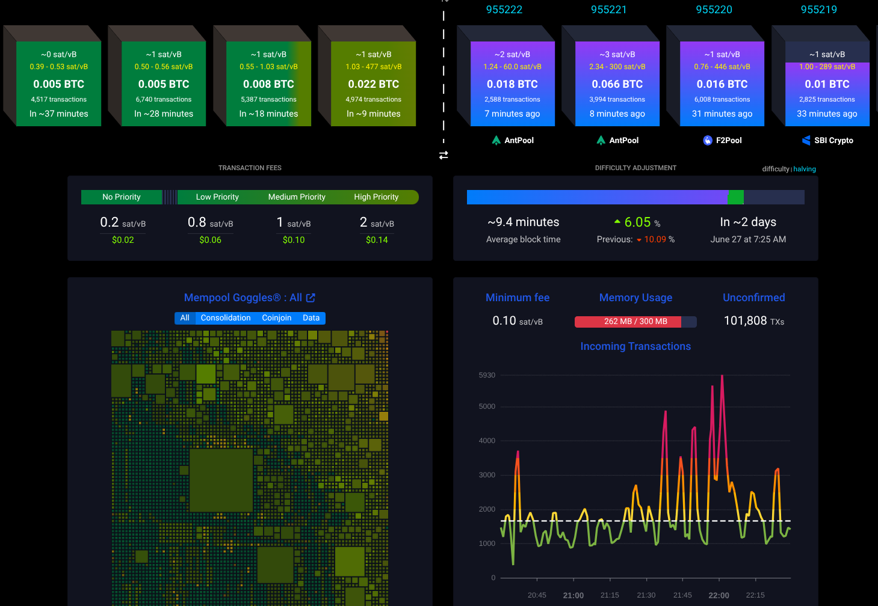Enable the Data goggles filter
The width and height of the screenshot is (878, 606).
click(311, 318)
